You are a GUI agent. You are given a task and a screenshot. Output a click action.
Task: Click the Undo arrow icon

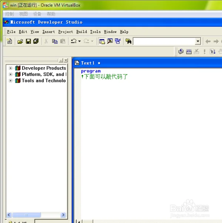(x=74, y=41)
